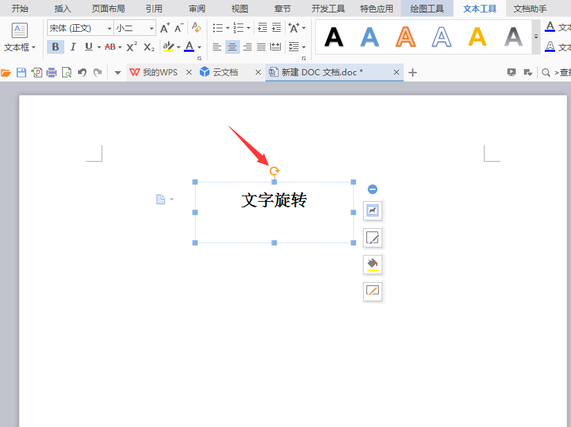Select black text style preset
This screenshot has height=427, width=571.
click(334, 37)
